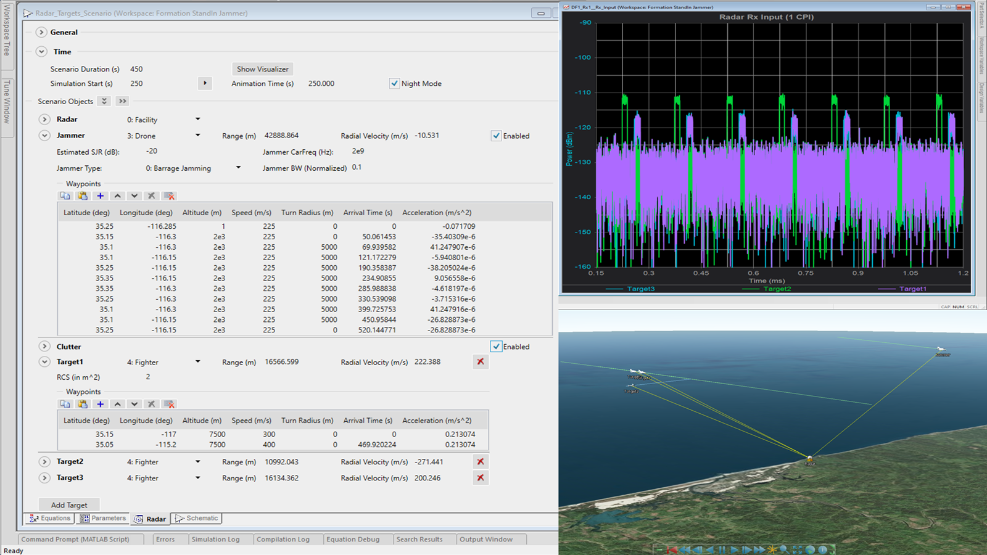Toggle sun lighting with the yellow star icon
The width and height of the screenshot is (987, 555).
tap(773, 548)
